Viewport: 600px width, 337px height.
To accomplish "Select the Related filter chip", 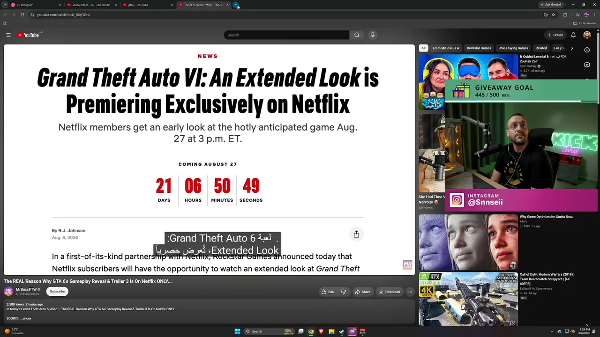I will point(541,48).
